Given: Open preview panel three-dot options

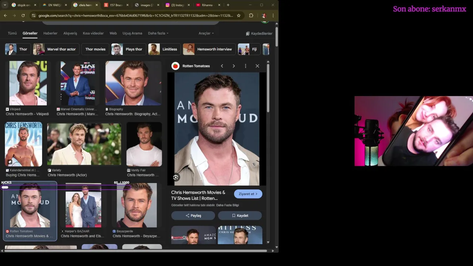Looking at the screenshot, I should [245, 66].
